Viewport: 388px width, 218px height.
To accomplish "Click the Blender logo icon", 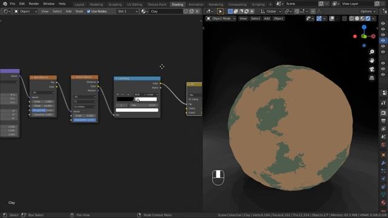I will click(x=5, y=4).
